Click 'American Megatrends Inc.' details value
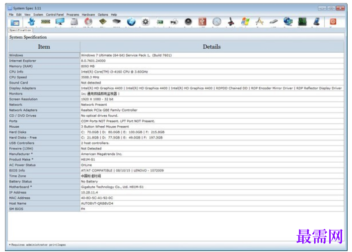Image resolution: width=352 pixels, height=252 pixels. 101,154
